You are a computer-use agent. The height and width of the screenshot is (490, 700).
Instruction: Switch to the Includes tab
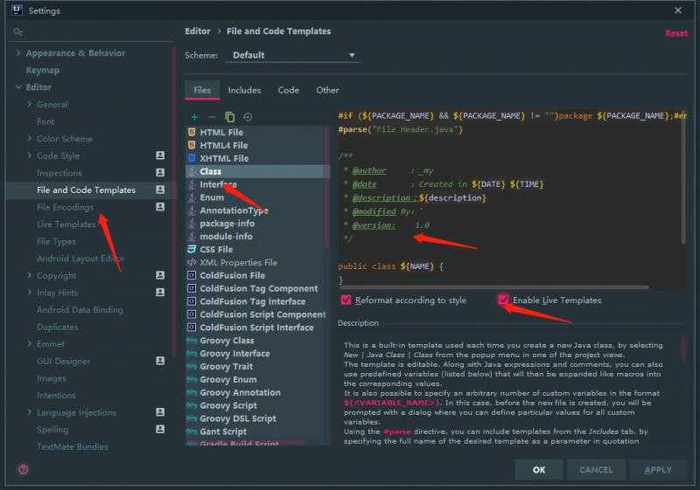coord(244,90)
